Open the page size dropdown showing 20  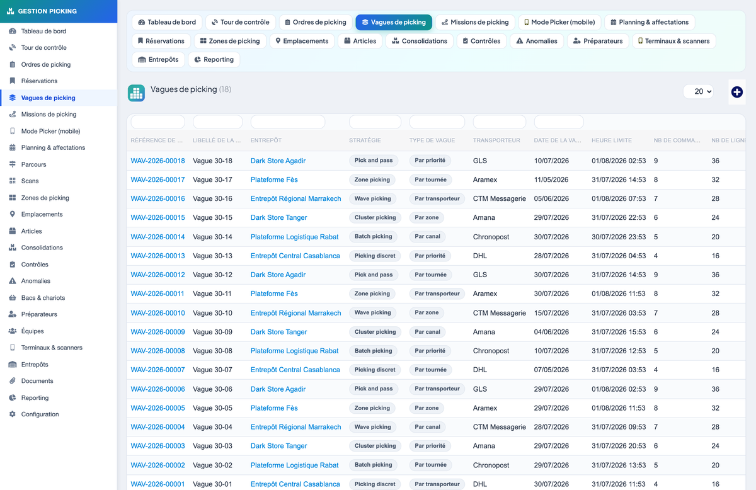pyautogui.click(x=699, y=91)
